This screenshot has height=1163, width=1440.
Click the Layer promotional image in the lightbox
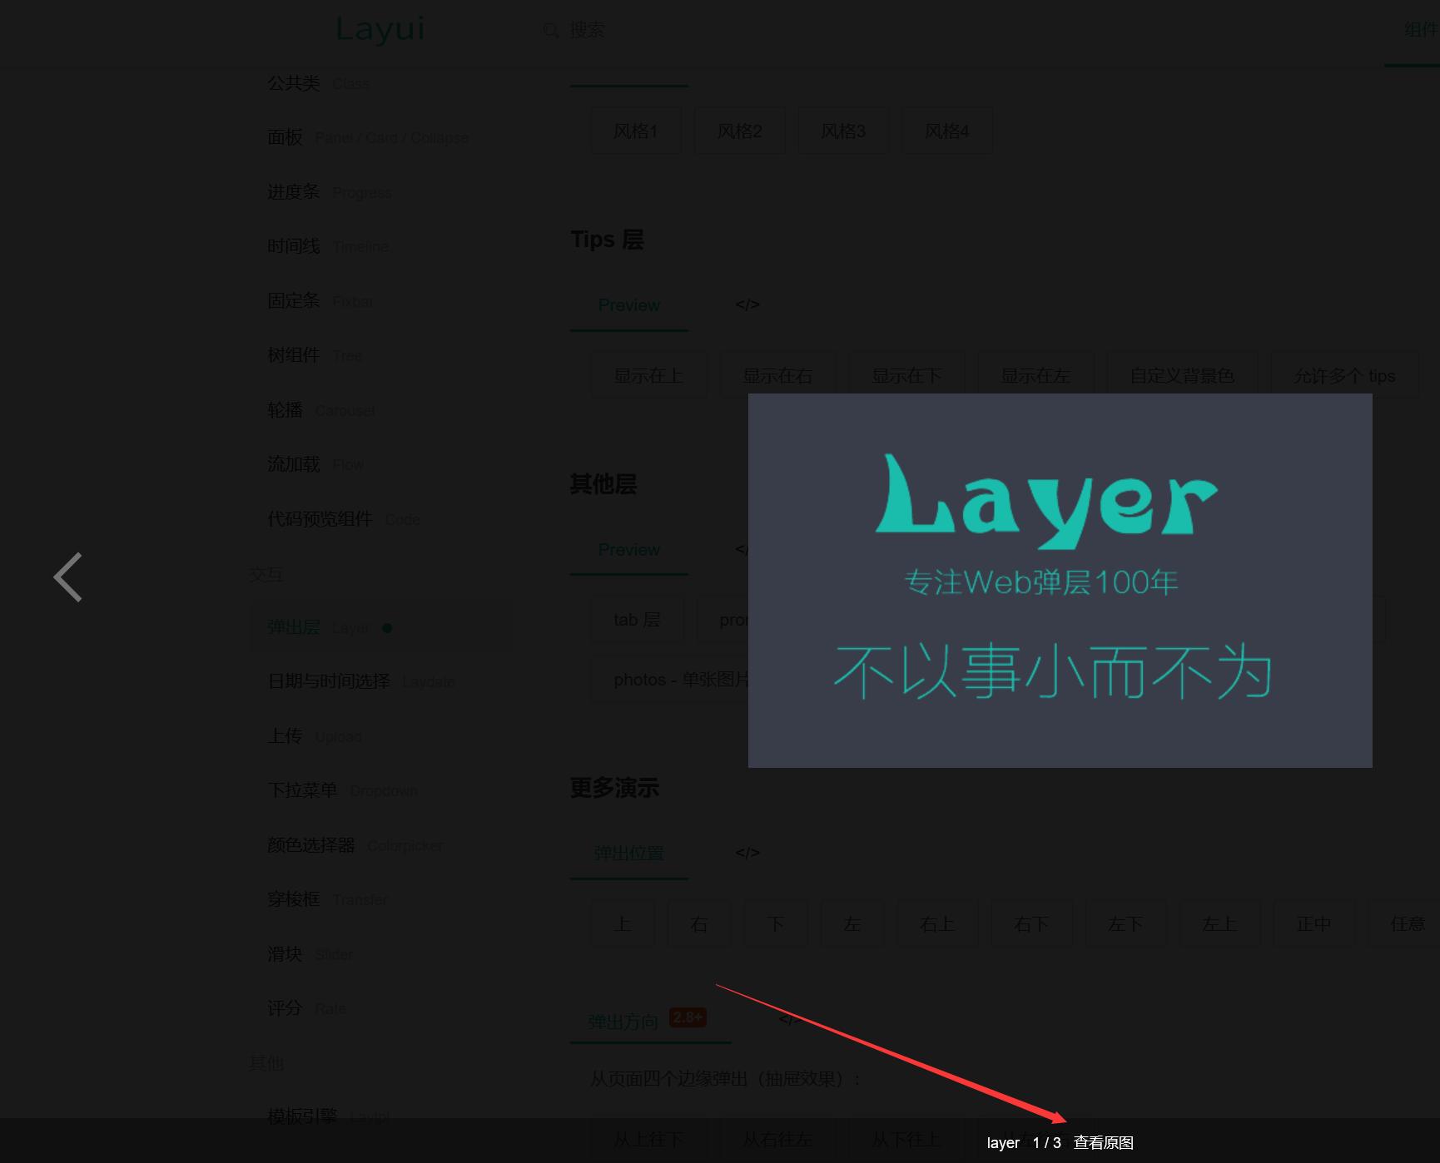click(1060, 581)
